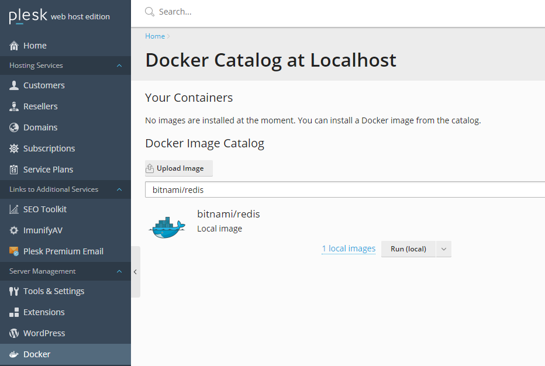Click the Docker whale icon in sidebar
Viewport: 545px width, 366px height.
(x=14, y=354)
